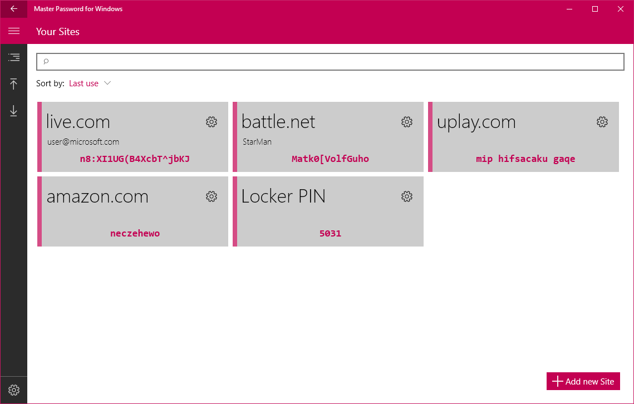Click username user@microsoft.com
The height and width of the screenshot is (404, 634).
tap(83, 142)
